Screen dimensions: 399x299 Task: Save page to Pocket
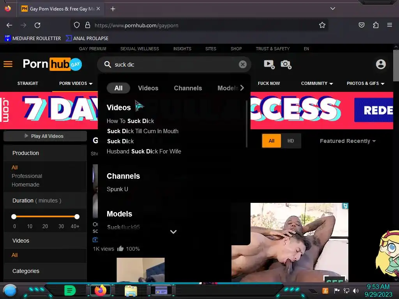pos(362,25)
